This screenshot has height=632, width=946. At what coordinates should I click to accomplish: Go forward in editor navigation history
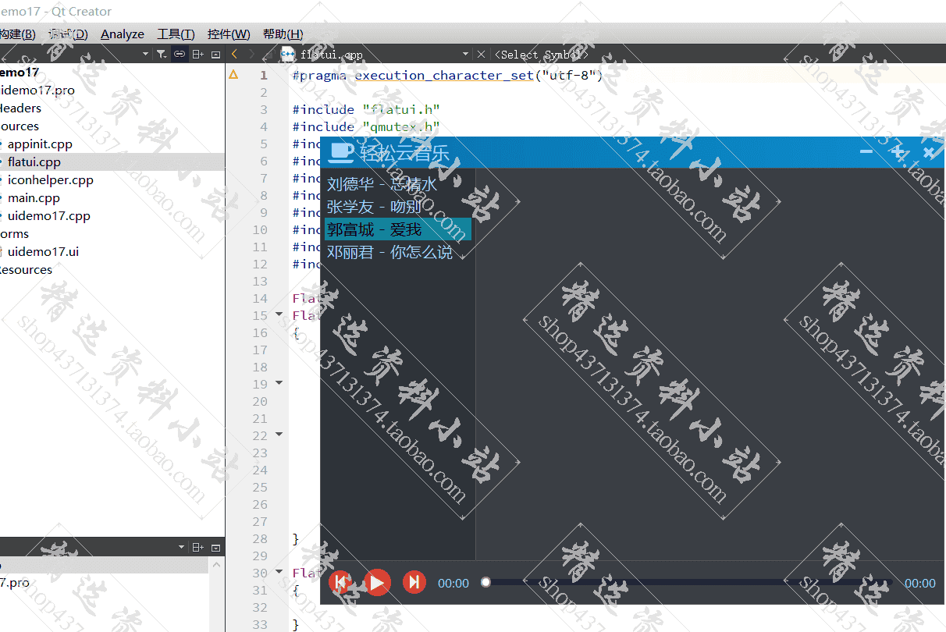(251, 54)
